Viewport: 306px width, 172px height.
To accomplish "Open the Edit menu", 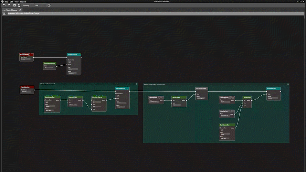I will 11,2.
